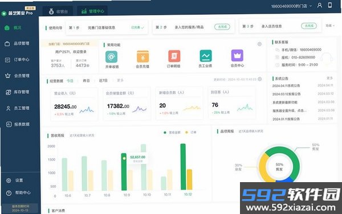Click the blue donut segment
This screenshot has height=214, width=342.
tap(284, 180)
